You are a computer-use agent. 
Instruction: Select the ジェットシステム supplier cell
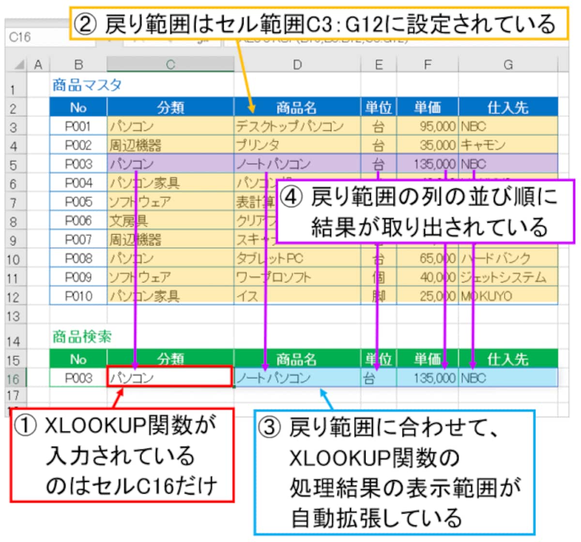pyautogui.click(x=508, y=277)
